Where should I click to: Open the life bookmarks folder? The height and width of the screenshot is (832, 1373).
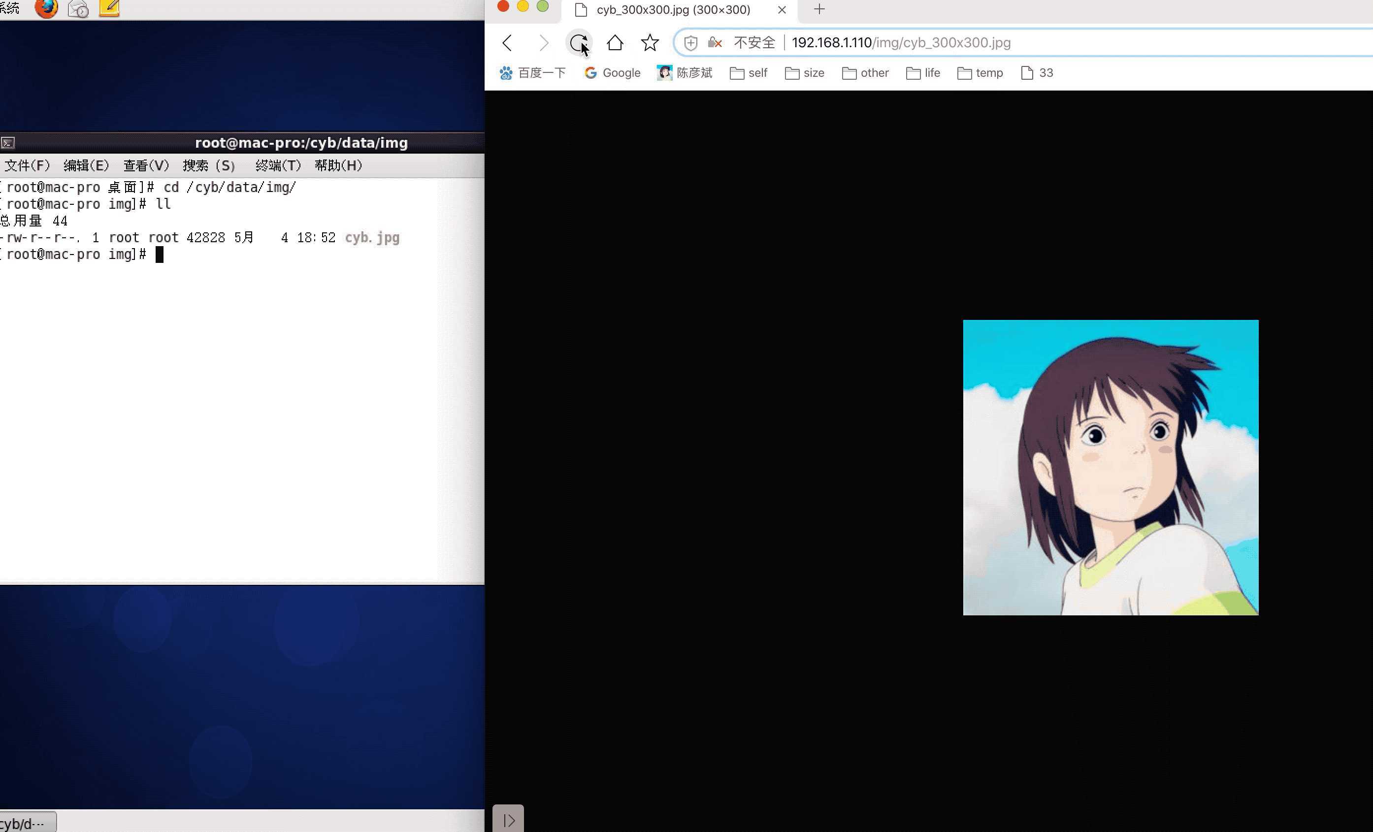923,73
